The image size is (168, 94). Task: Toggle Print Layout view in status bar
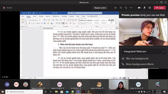124,78
